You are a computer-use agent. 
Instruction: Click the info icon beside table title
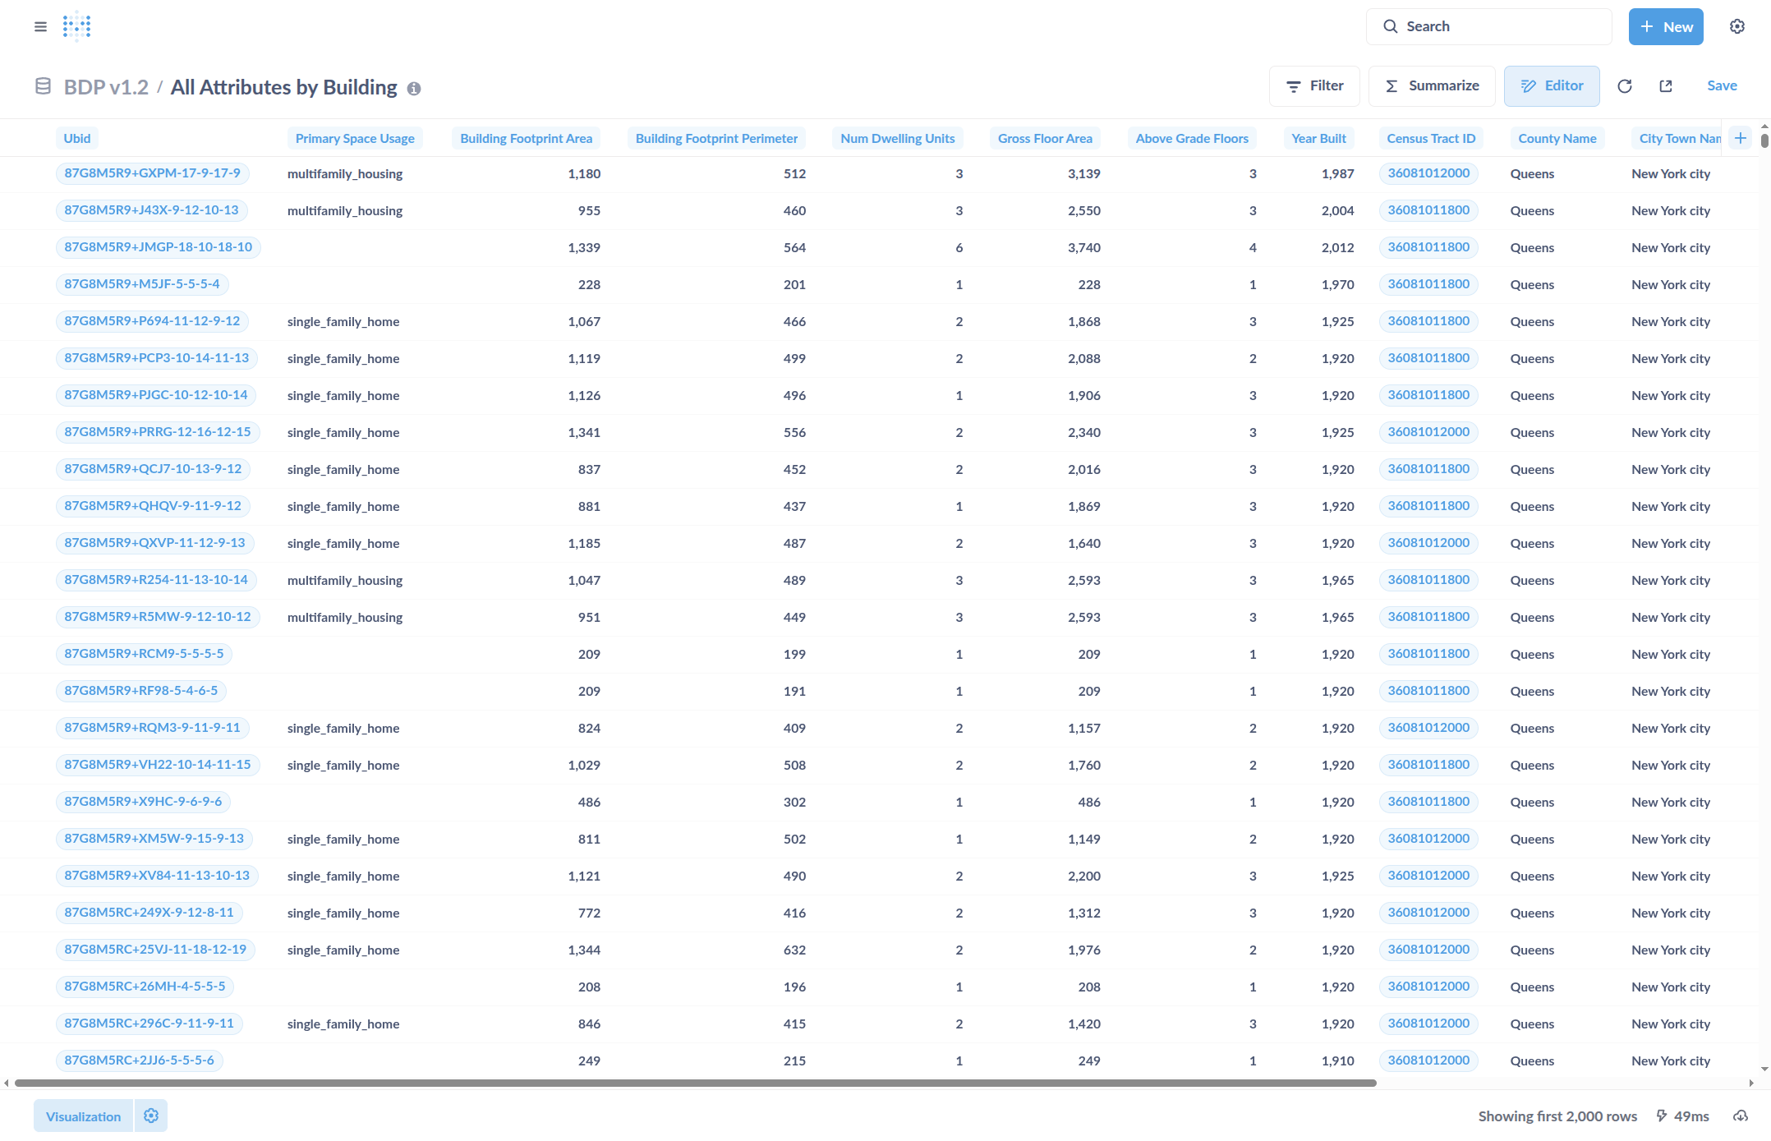click(x=414, y=89)
